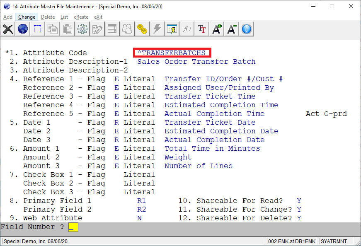
Task: Click N value for Web Attribute
Action: 139,218
